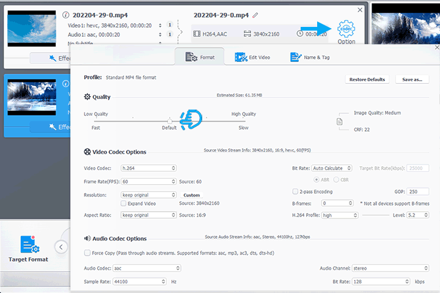Open the Audio Codec aac dropdown
Viewport: 440px width, 293px height.
click(147, 268)
